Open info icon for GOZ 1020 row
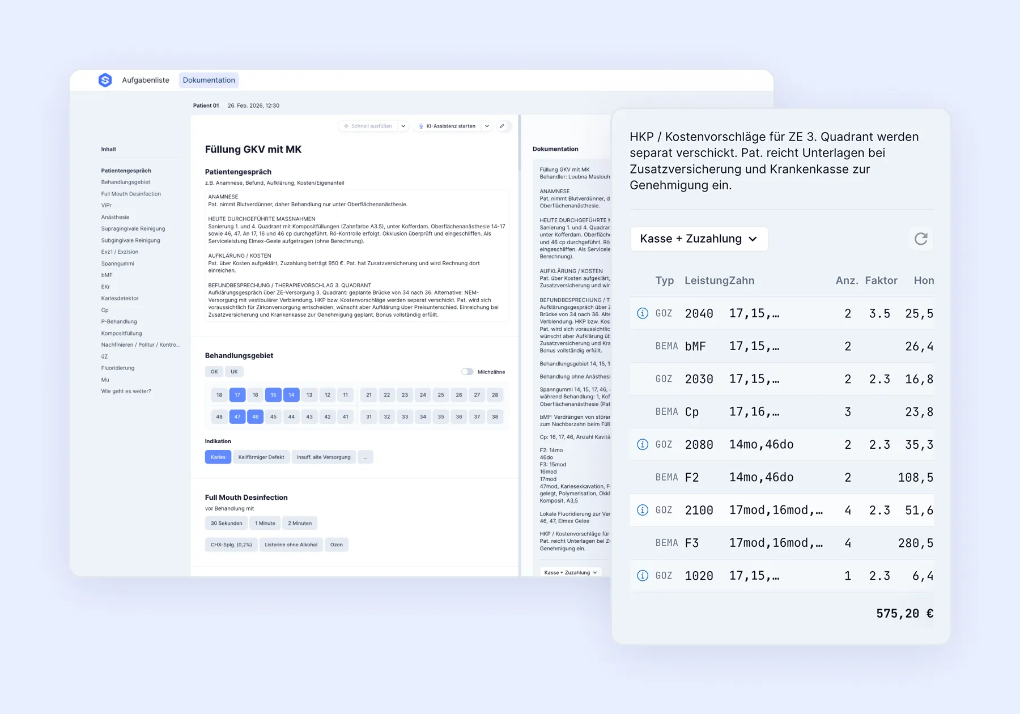The image size is (1020, 714). click(x=642, y=576)
